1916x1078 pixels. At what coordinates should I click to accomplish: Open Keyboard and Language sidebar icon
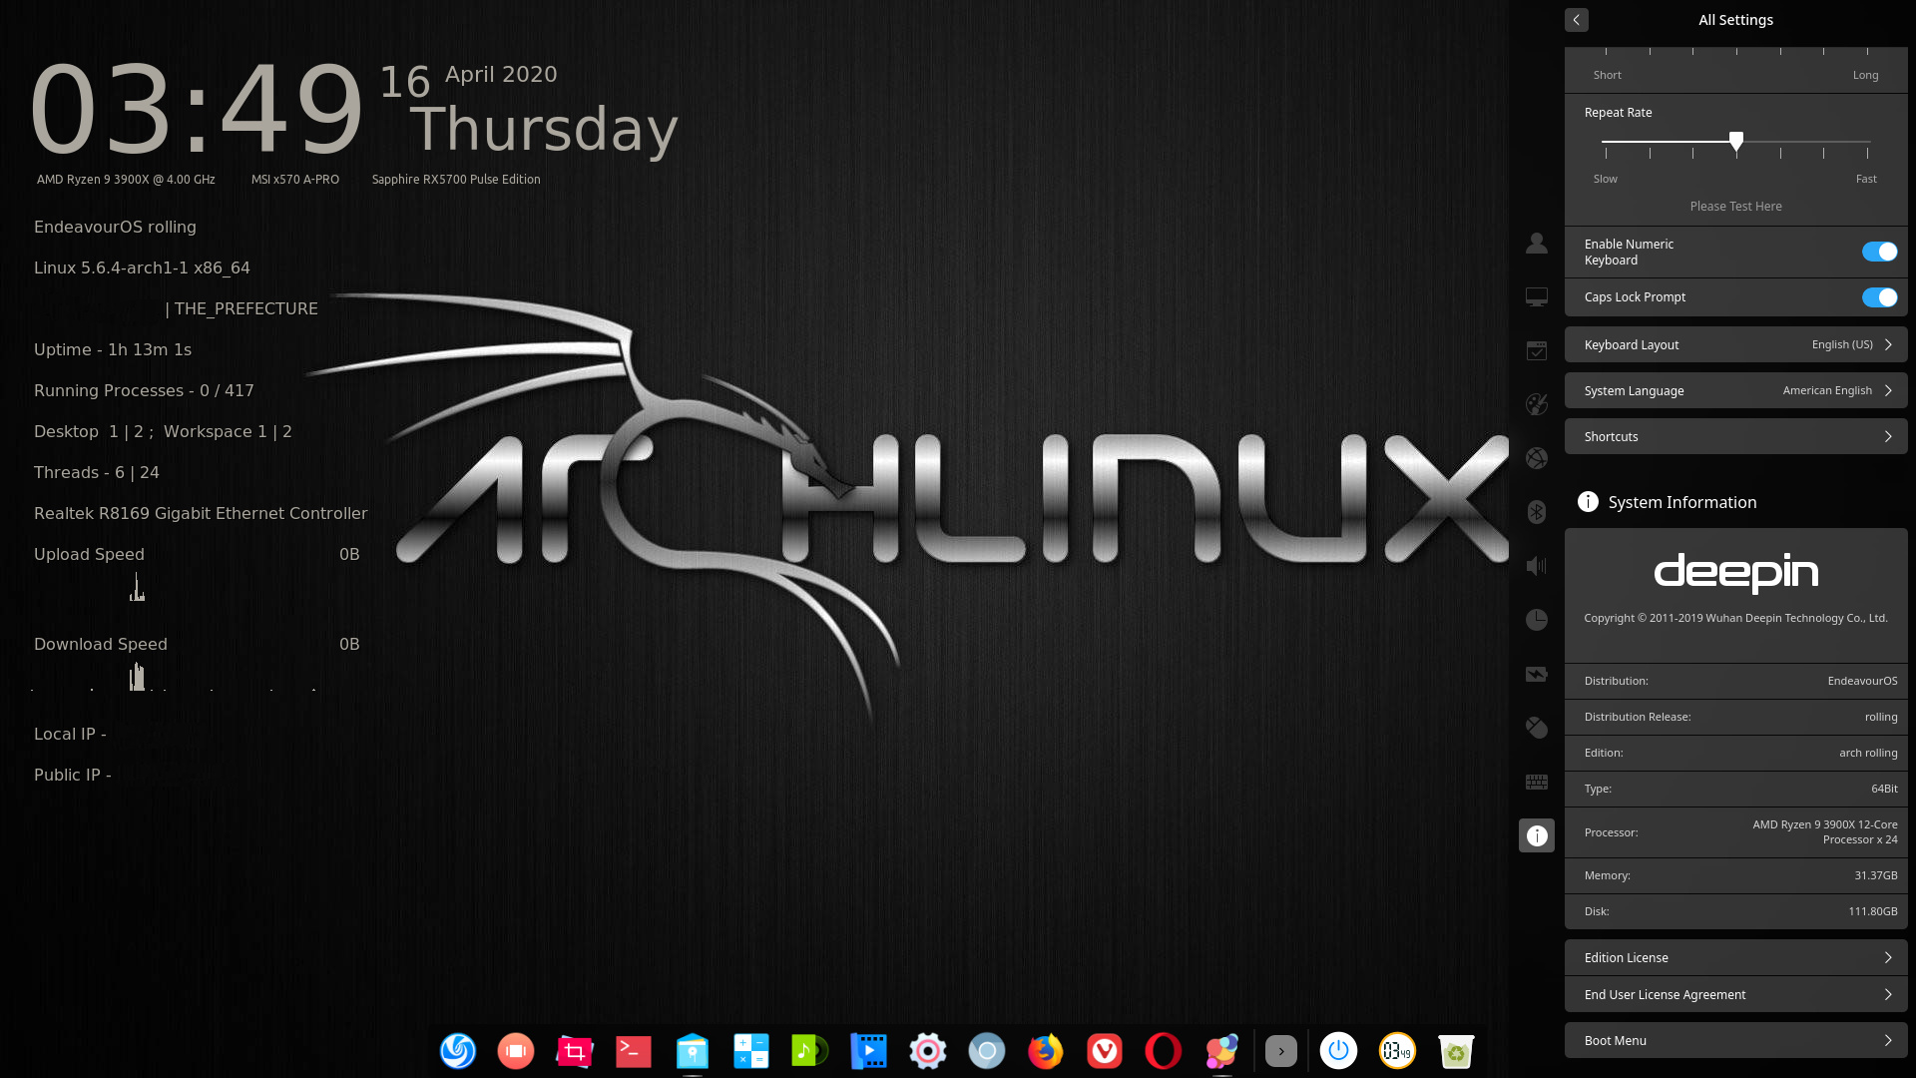click(x=1537, y=782)
